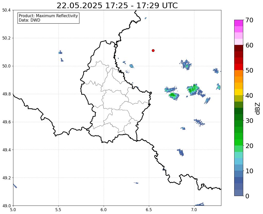Click the colorbar tick label 0
The image size is (263, 214).
pos(247,196)
